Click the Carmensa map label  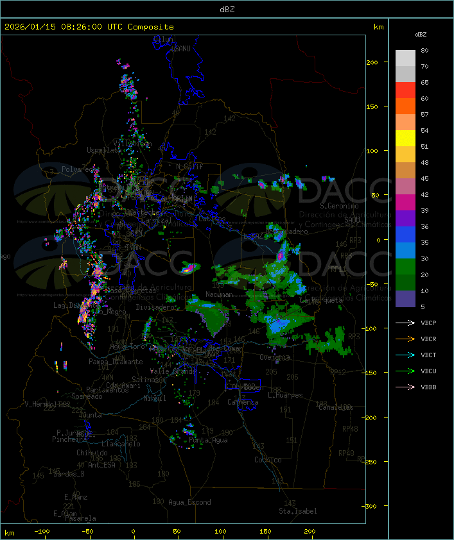(243, 402)
